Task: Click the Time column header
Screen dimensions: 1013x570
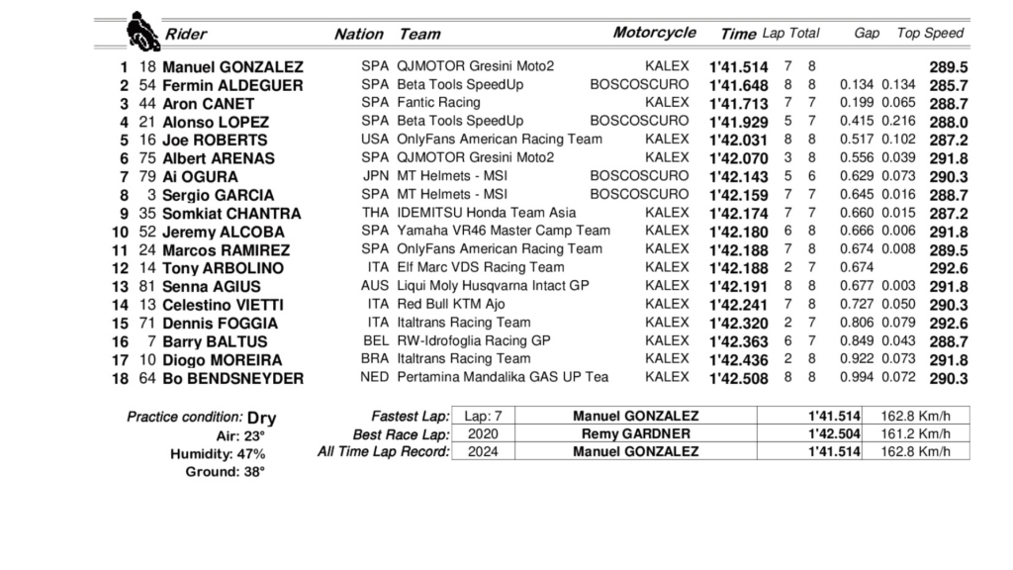Action: (x=738, y=34)
